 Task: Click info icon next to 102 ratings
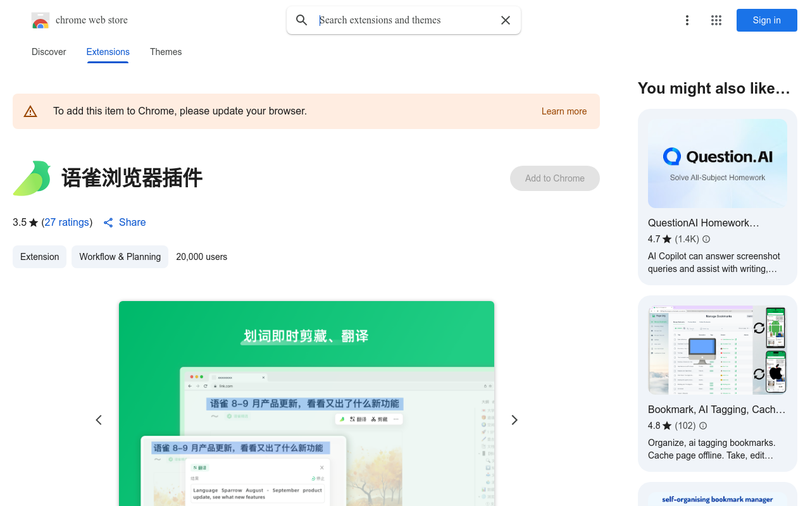coord(703,426)
